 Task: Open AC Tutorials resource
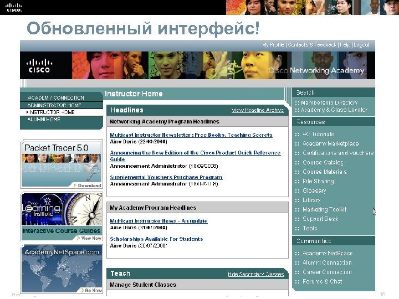[x=318, y=134]
